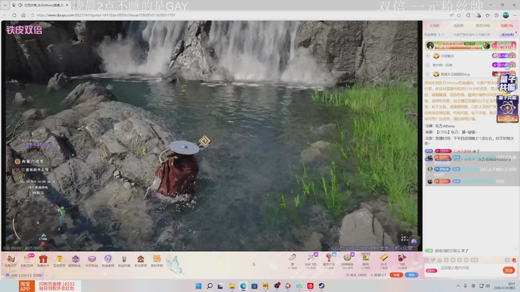Open Steam from the taskbar
Viewport: 520px width, 292px height.
pyautogui.click(x=322, y=286)
